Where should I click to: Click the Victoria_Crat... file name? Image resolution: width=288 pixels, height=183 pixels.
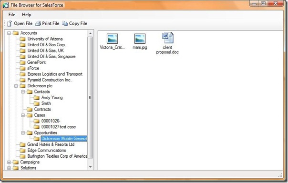(113, 47)
